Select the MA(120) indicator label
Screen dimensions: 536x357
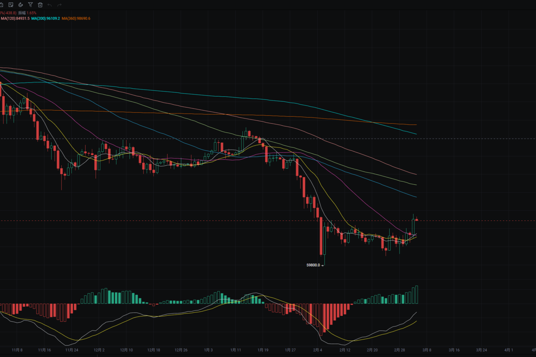tap(15, 18)
